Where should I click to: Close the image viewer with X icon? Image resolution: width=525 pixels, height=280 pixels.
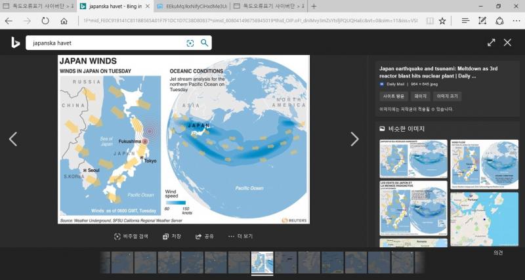tap(507, 43)
